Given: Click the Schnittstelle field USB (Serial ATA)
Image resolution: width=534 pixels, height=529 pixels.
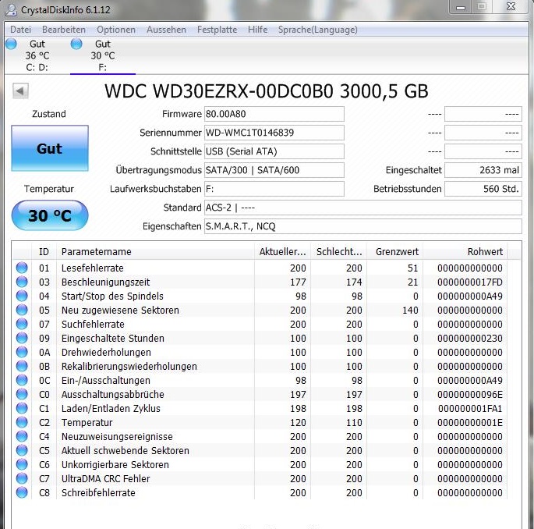Looking at the screenshot, I should (274, 151).
